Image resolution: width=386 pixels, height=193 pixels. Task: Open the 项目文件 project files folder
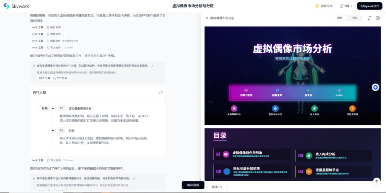point(324,6)
